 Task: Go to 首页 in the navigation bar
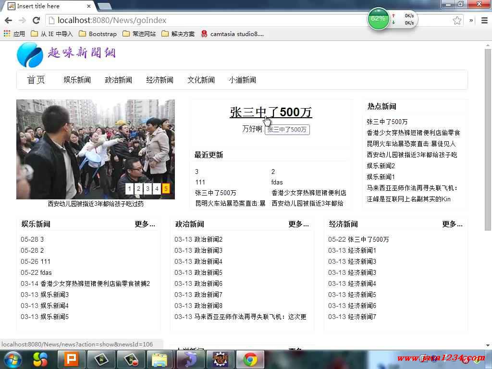tap(36, 80)
